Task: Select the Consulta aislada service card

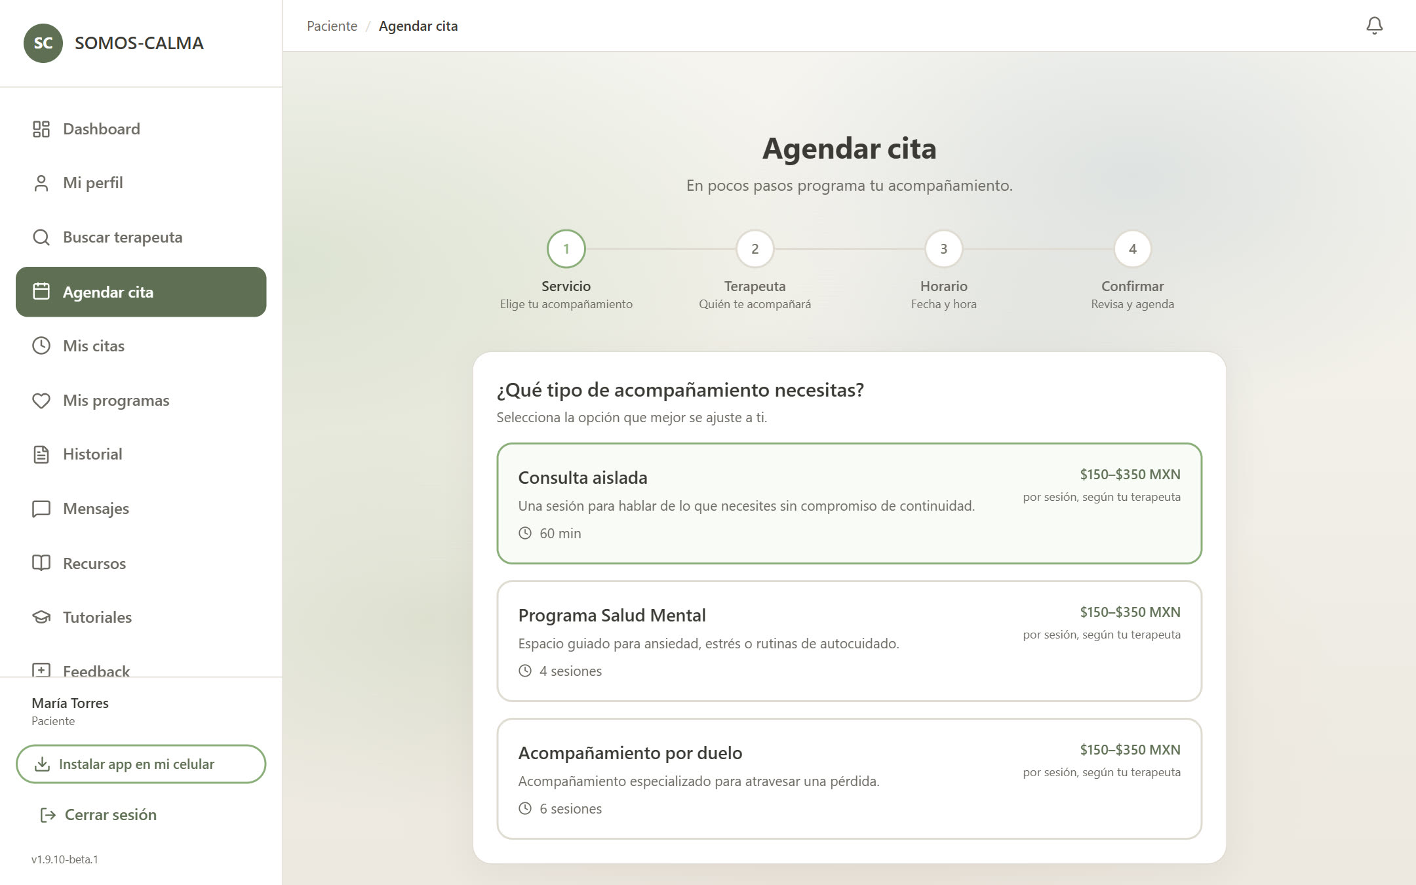Action: pyautogui.click(x=849, y=503)
